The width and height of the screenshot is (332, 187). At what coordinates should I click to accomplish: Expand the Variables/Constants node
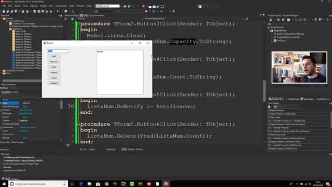[2, 71]
